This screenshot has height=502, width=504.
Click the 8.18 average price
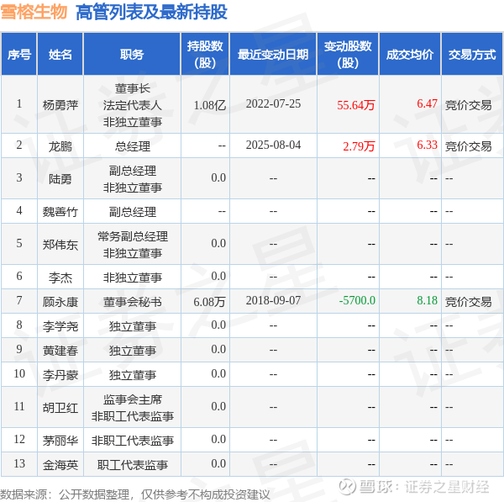tap(428, 300)
